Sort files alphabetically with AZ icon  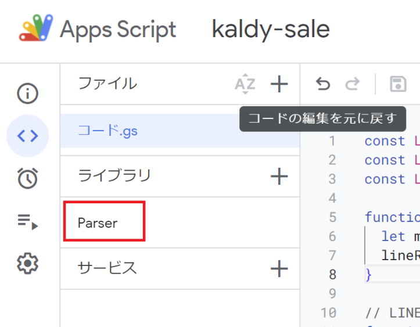(x=245, y=84)
